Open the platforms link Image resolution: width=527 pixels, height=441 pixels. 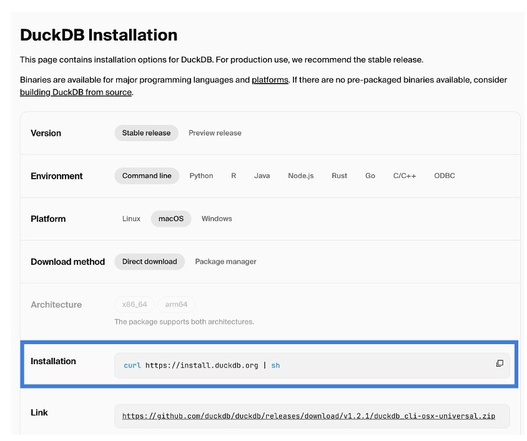(270, 80)
